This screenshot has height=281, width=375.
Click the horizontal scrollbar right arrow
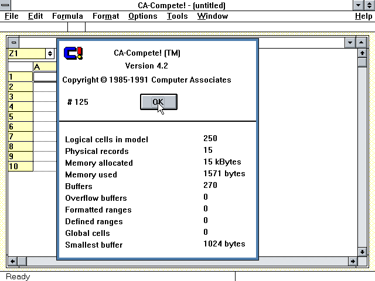click(x=352, y=262)
